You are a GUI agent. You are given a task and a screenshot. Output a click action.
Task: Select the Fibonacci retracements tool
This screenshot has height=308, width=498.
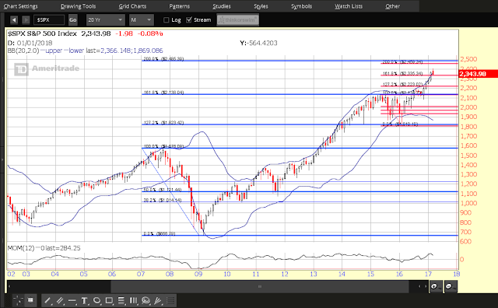pos(121,300)
